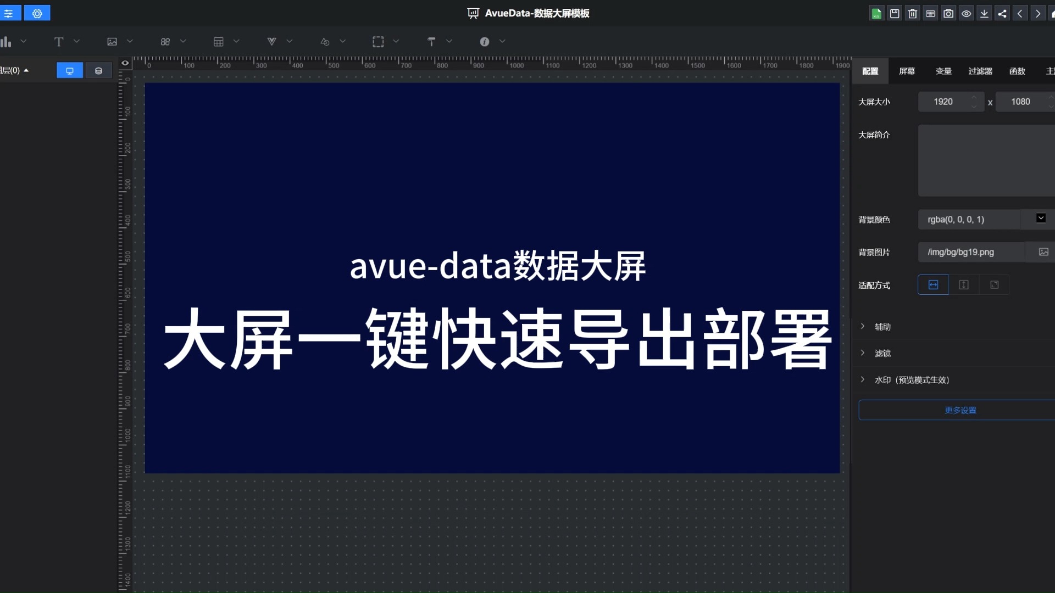This screenshot has width=1055, height=593.
Task: Increase the width 1920 stepper up arrow
Action: (x=974, y=97)
